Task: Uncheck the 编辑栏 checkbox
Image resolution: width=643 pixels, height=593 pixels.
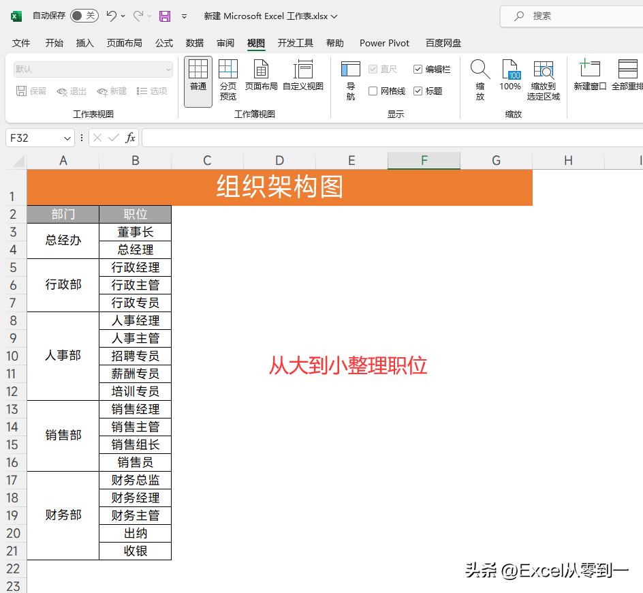Action: (x=418, y=69)
